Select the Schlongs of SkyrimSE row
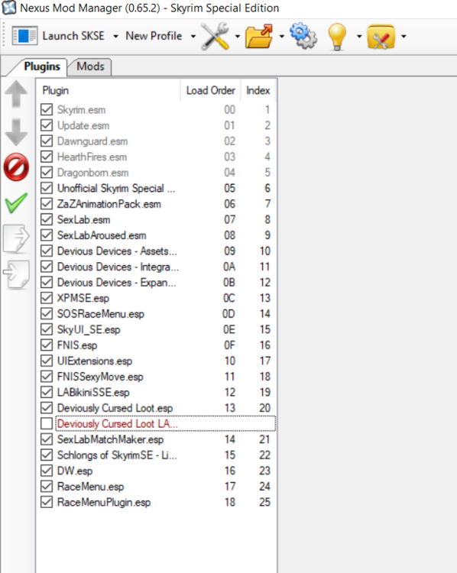The image size is (457, 573). click(x=157, y=455)
